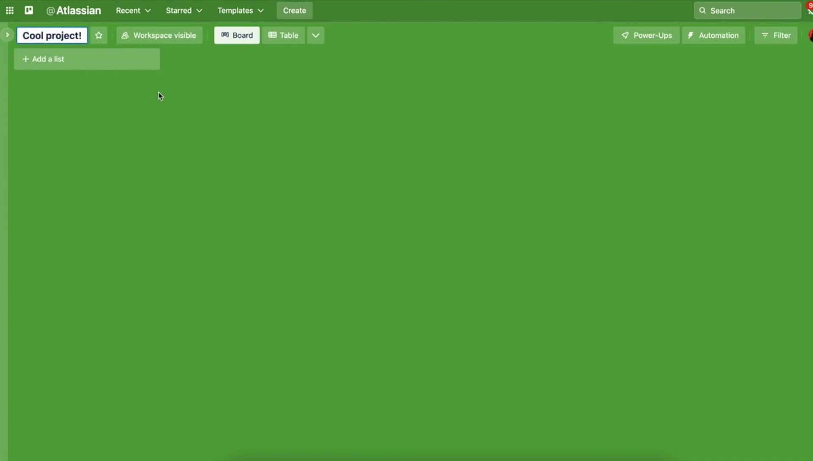Viewport: 813px width, 461px height.
Task: Edit the Cool project! board title
Action: click(x=52, y=36)
